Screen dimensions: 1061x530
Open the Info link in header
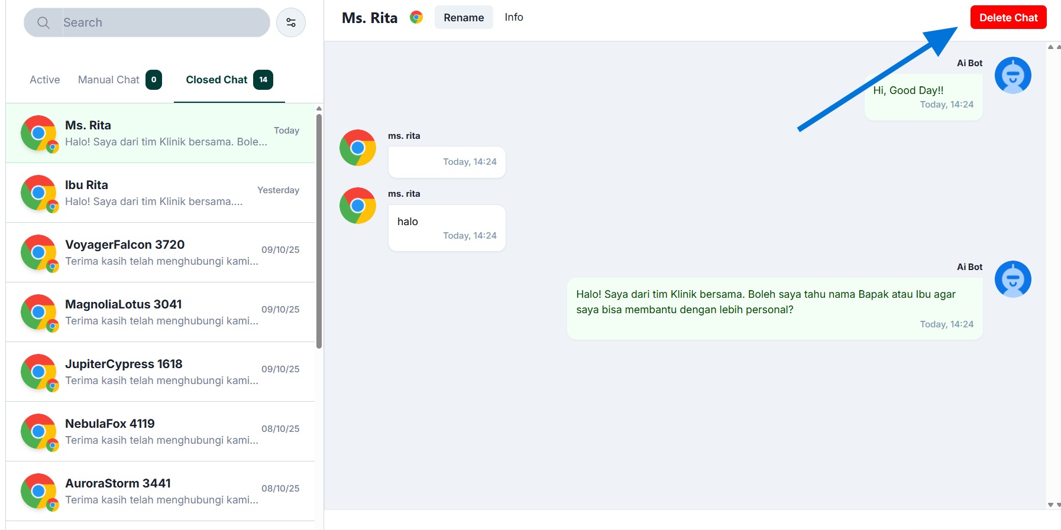513,17
